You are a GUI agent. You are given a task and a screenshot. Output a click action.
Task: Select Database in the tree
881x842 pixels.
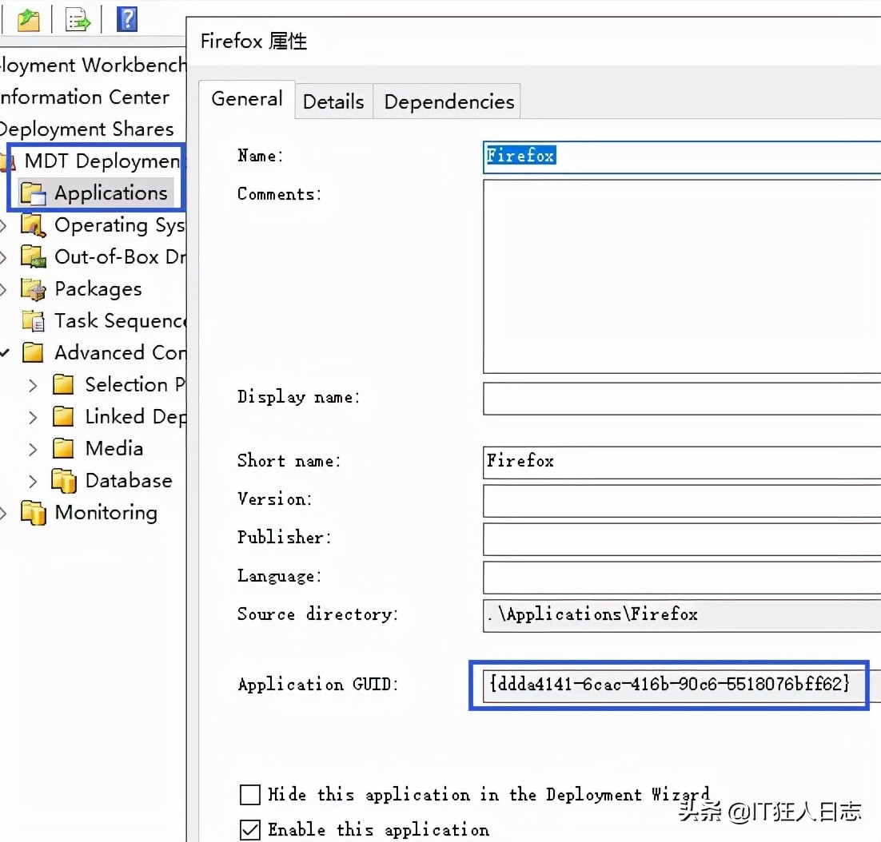point(129,480)
